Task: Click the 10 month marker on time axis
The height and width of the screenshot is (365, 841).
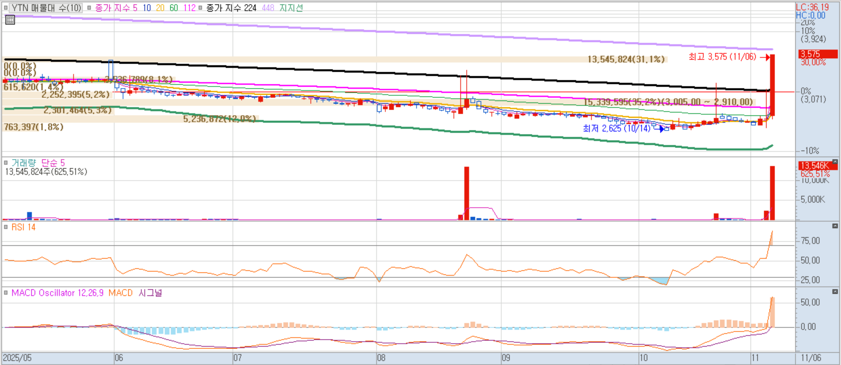Action: (x=643, y=358)
